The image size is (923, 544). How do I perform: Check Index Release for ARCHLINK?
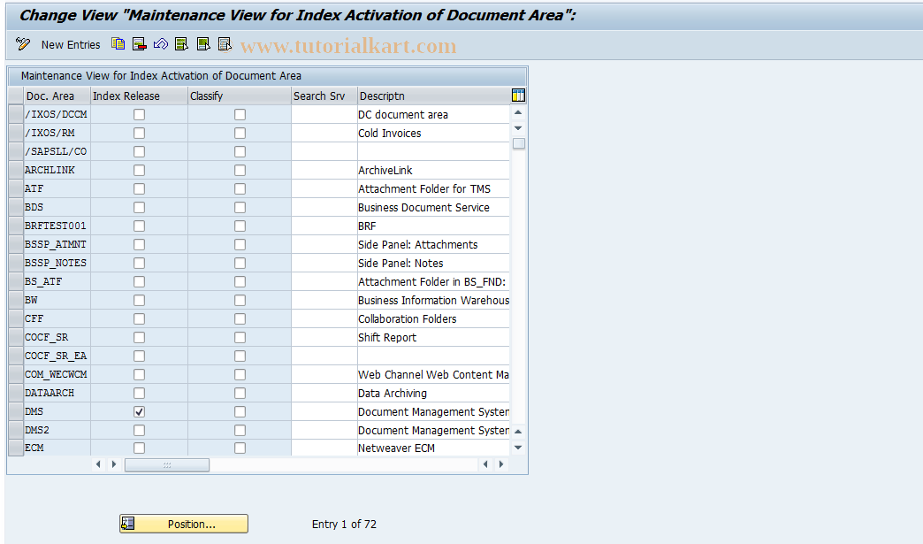[139, 170]
